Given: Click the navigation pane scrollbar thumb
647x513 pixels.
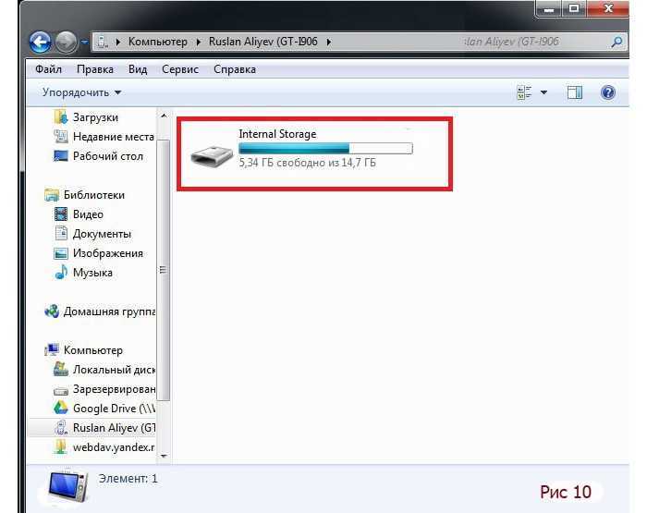Looking at the screenshot, I should tap(164, 270).
